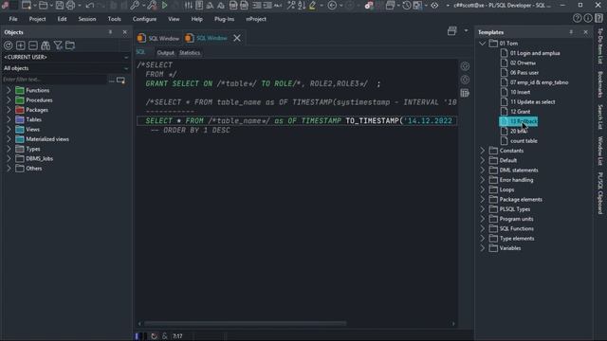Click the Undo toolbar icon
The image size is (607, 341).
[x=90, y=5]
